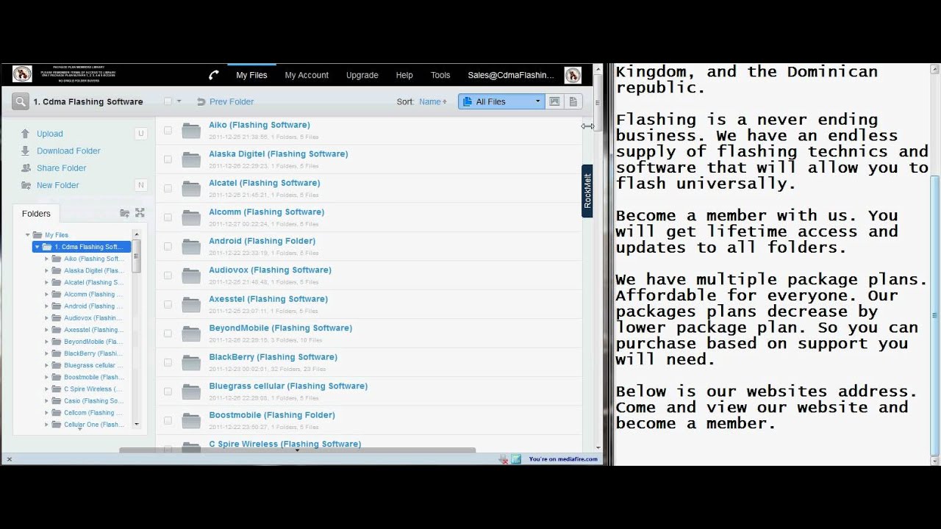The width and height of the screenshot is (941, 529).
Task: Click the Upload arrow icon
Action: [26, 134]
